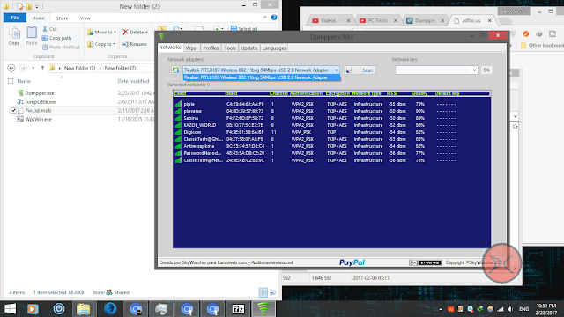Viewport: 564px width, 317px height.
Task: Open the Windows Start button
Action: pos(10,309)
